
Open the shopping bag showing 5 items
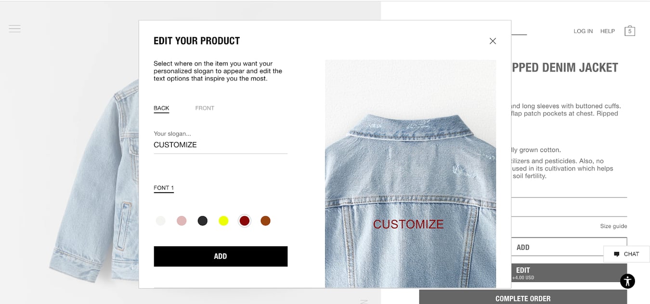(630, 30)
